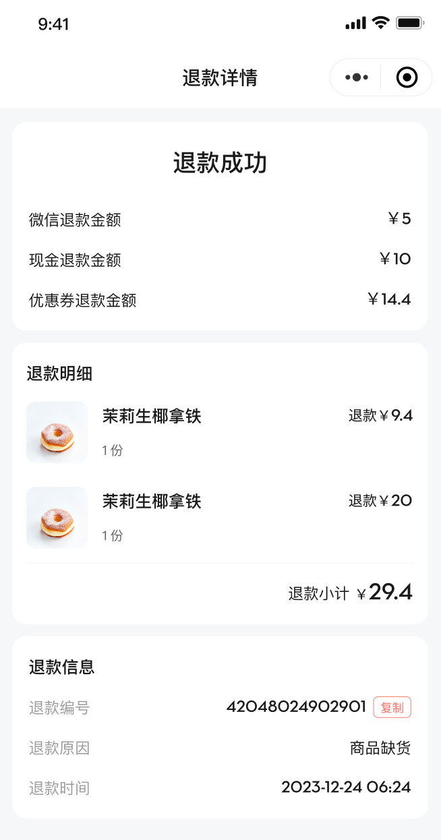Viewport: 441px width, 840px height.
Task: Click the 微信退款金额 row label
Action: (x=75, y=220)
